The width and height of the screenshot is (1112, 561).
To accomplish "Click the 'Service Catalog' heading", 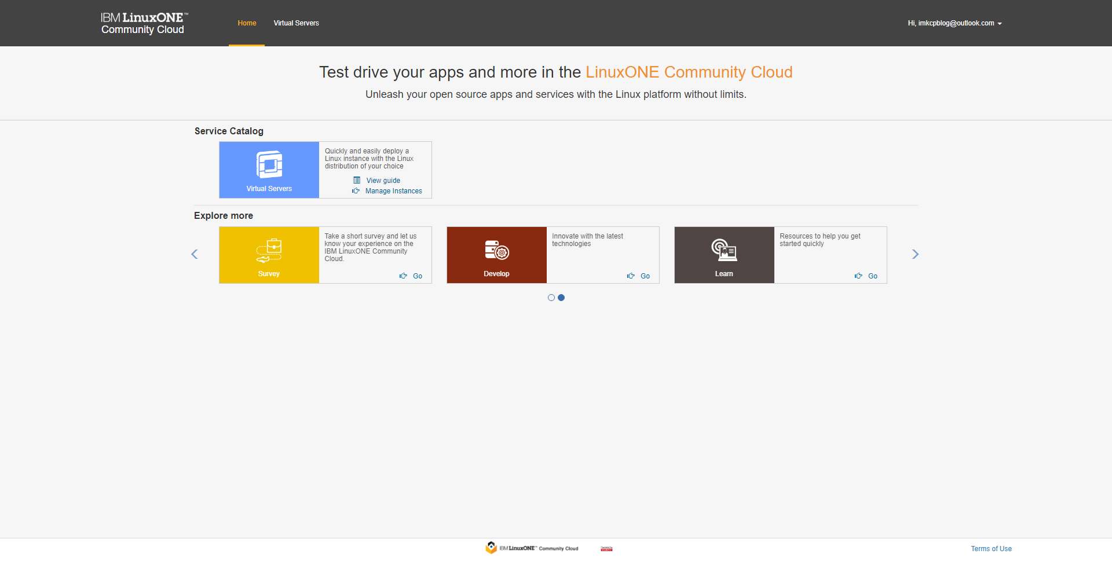I will (x=229, y=131).
